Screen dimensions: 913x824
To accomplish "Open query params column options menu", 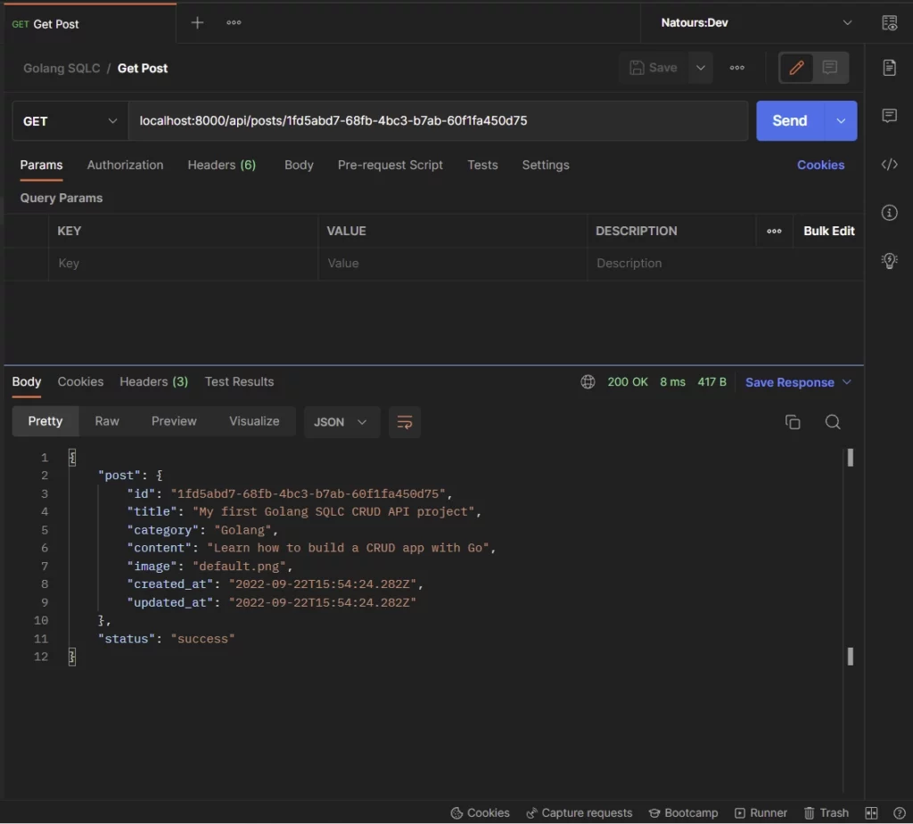I will [774, 231].
